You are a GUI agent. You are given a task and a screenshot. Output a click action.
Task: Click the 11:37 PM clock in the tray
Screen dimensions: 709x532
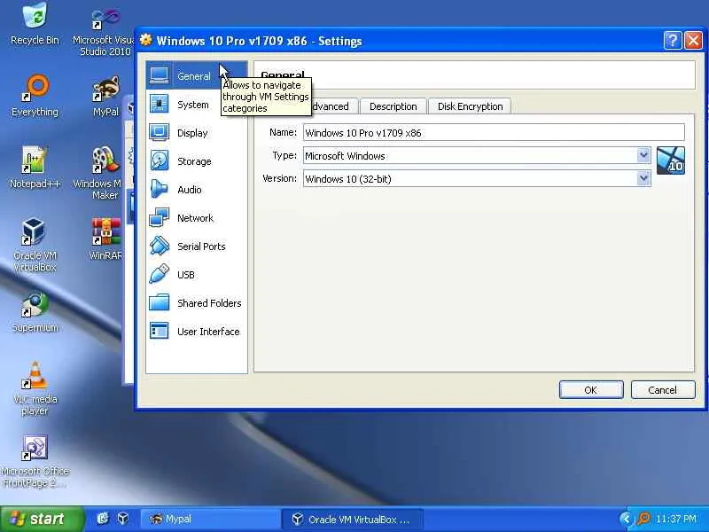(676, 519)
